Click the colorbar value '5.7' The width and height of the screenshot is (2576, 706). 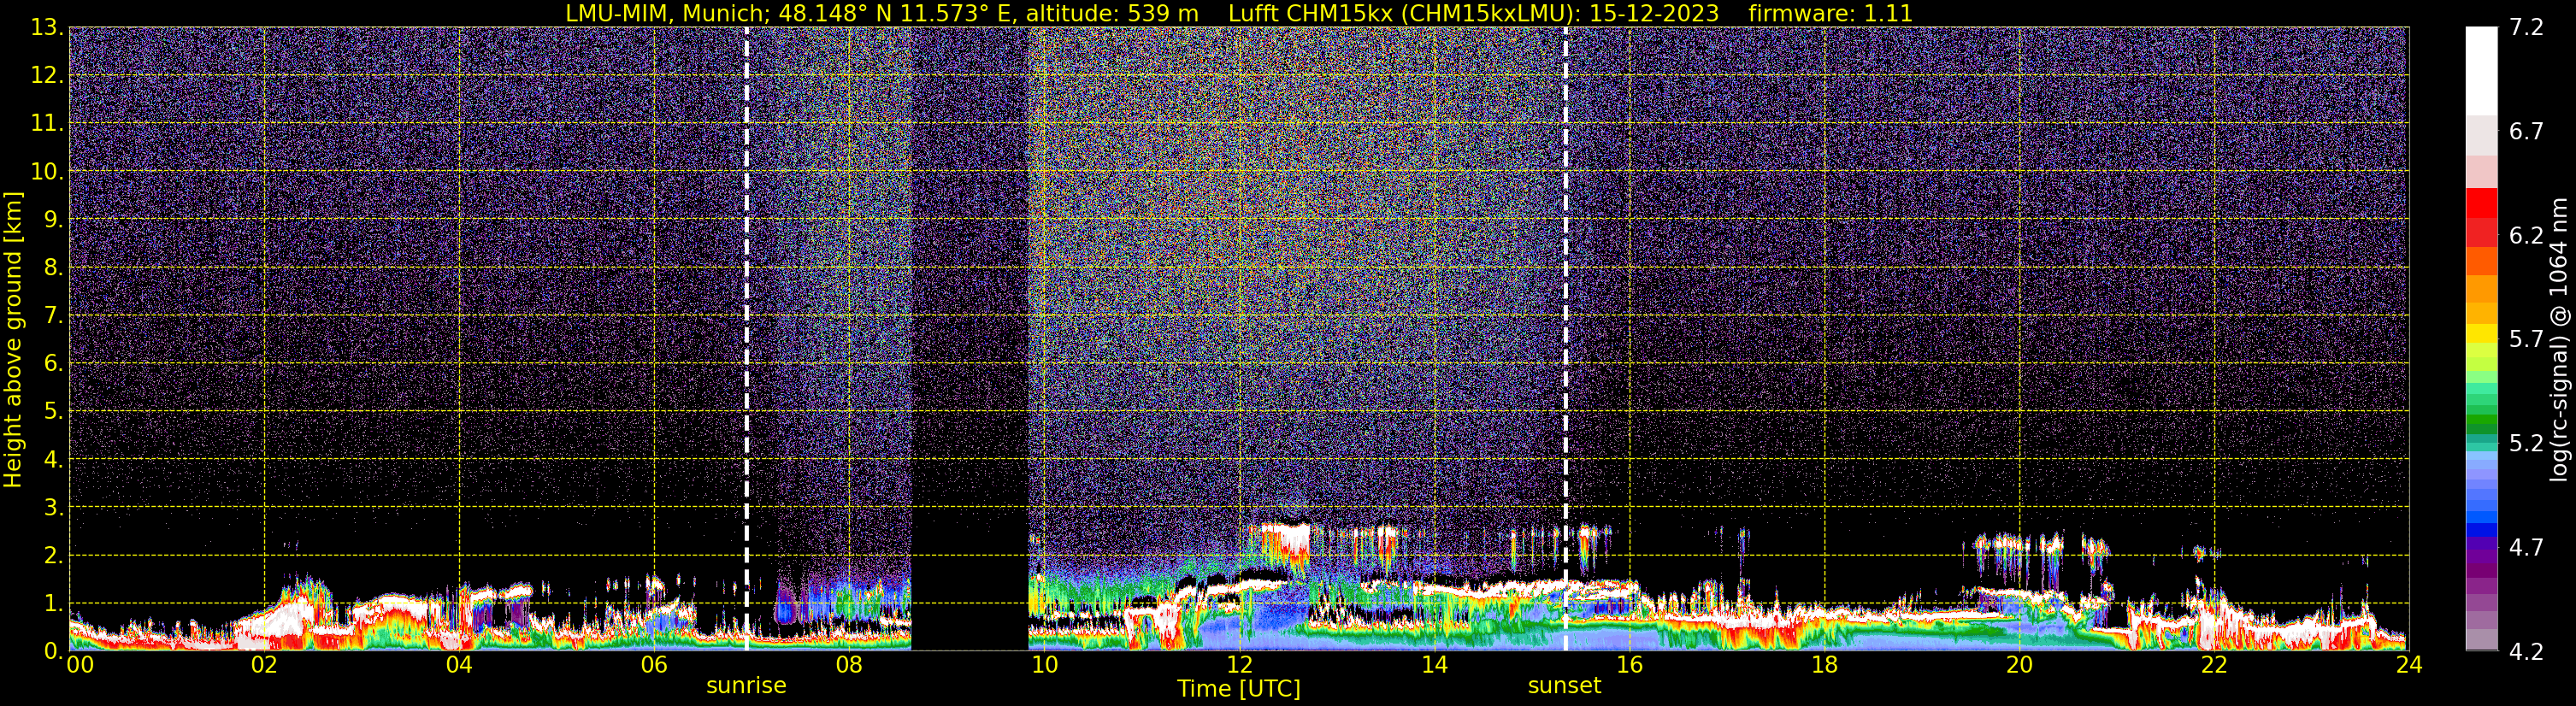2526,340
